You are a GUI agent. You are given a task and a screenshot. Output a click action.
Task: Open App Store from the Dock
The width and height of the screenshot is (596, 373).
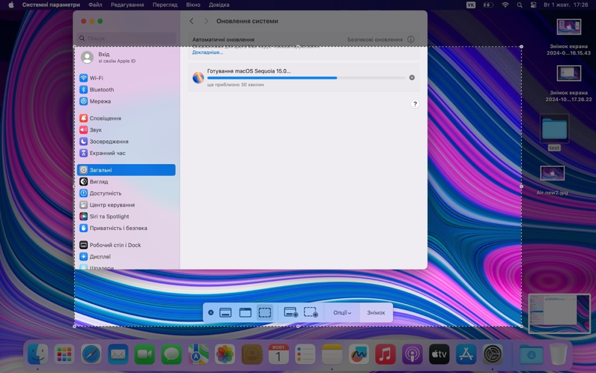point(466,354)
